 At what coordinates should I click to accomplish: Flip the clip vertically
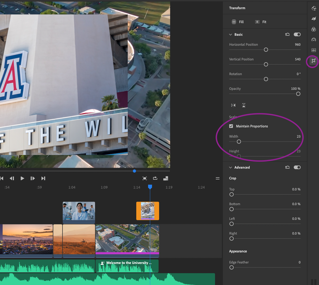pos(244,105)
